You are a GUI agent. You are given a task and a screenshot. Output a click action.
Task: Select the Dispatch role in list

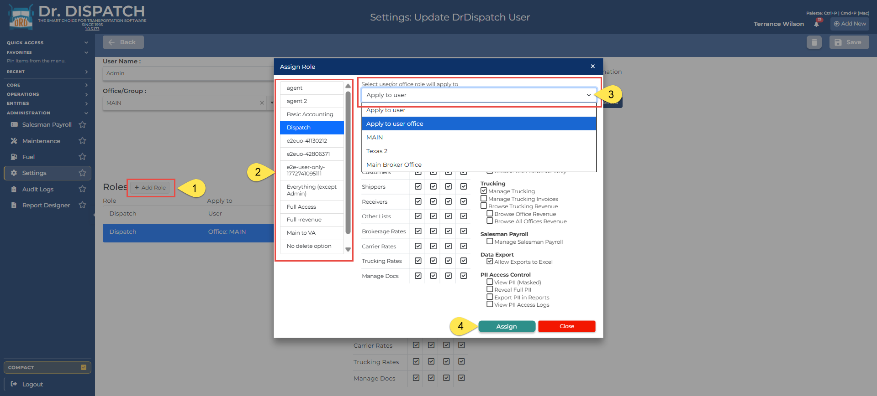(x=312, y=128)
